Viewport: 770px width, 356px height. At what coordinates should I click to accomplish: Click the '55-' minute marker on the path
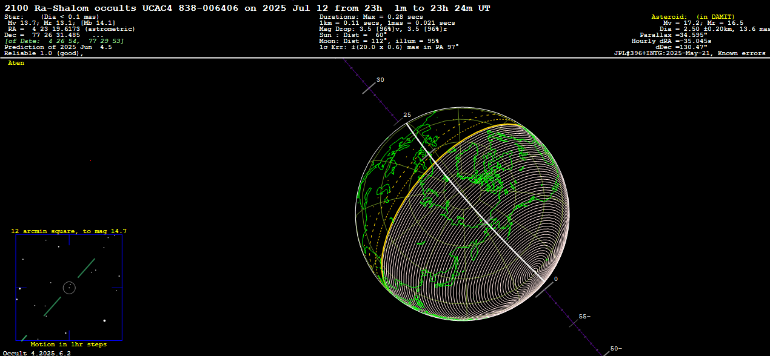584,316
